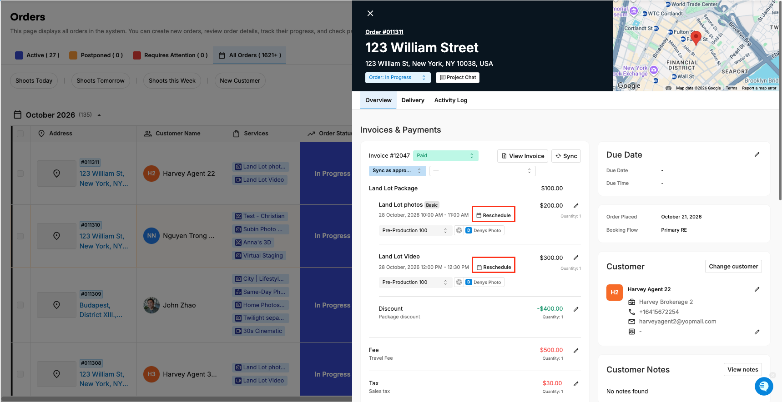
Task: Edit Land Lot photos line item price
Action: (x=576, y=205)
